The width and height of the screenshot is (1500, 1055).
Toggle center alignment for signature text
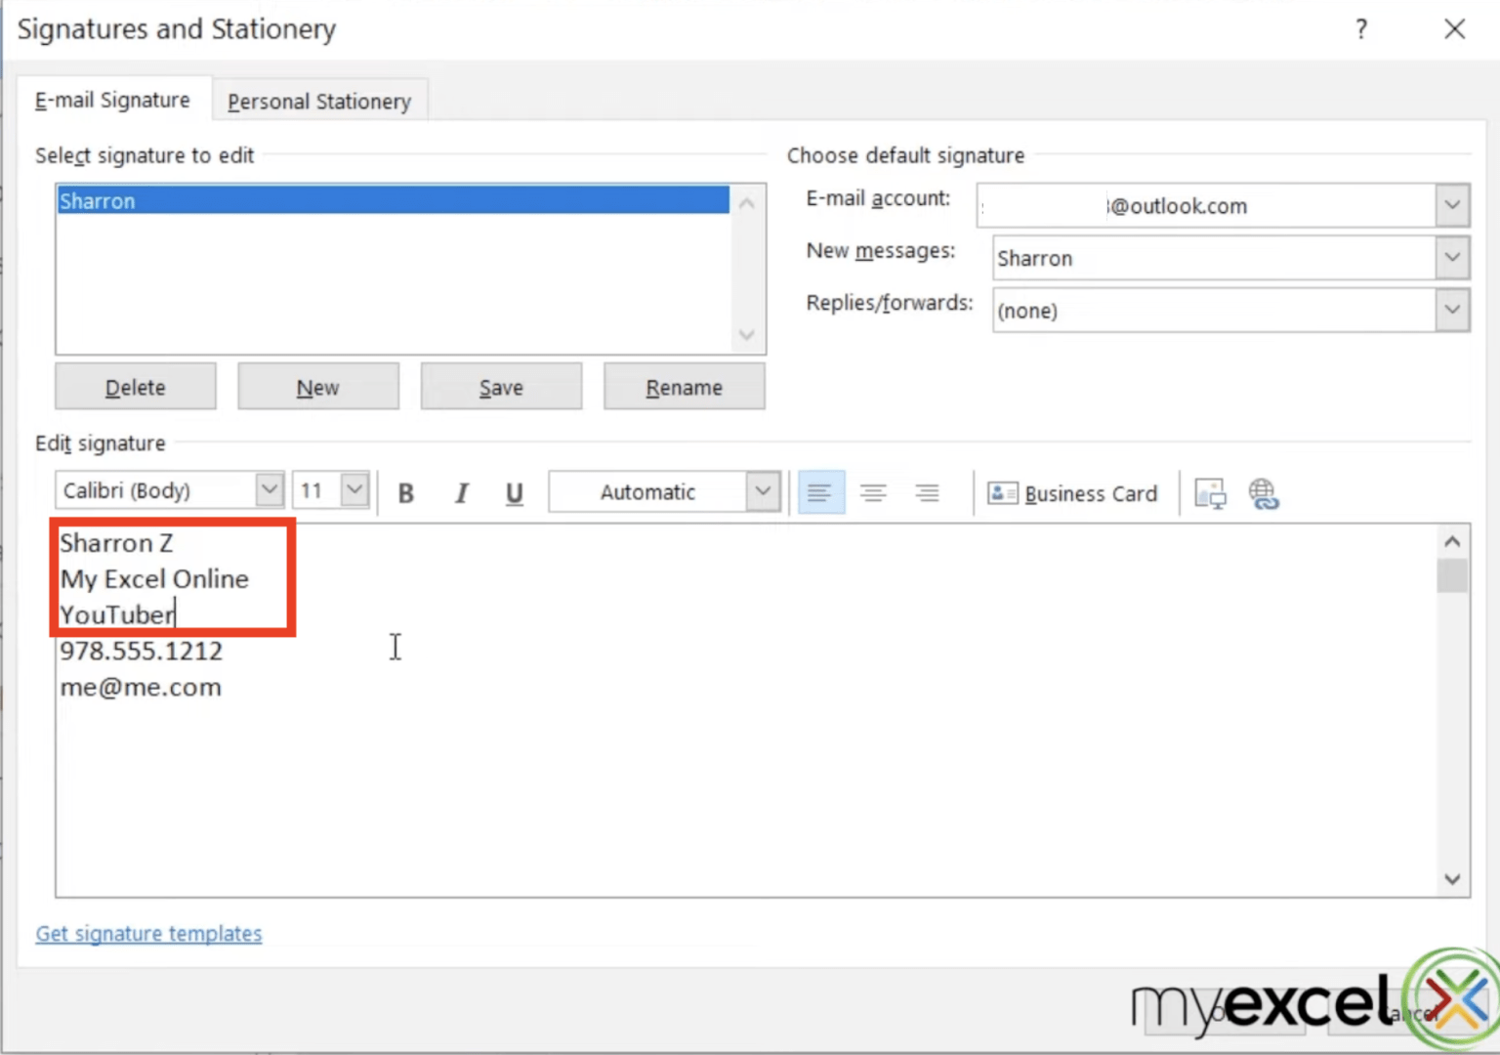(874, 492)
